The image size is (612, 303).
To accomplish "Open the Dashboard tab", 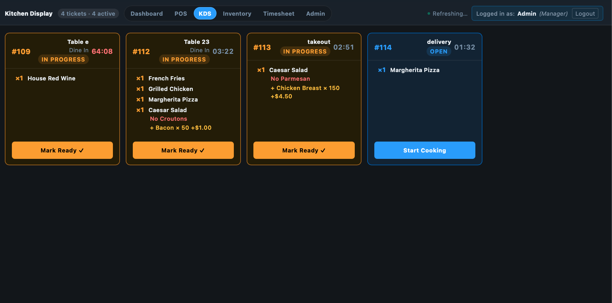I will coord(147,13).
